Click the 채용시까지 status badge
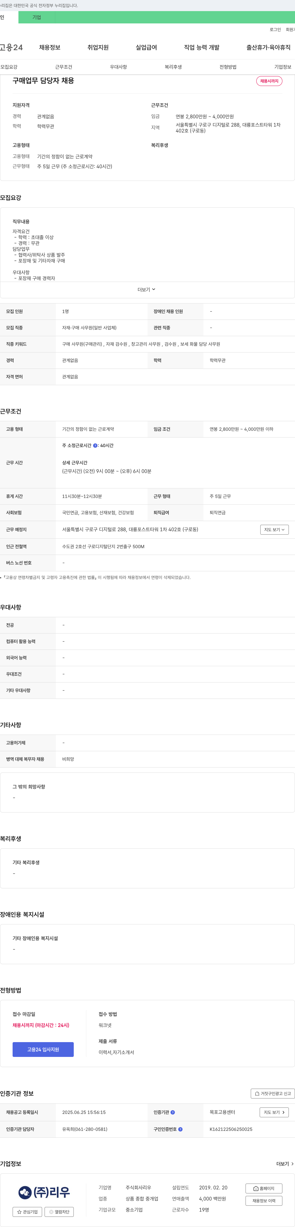Image resolution: width=295 pixels, height=1227 pixels. 269,81
